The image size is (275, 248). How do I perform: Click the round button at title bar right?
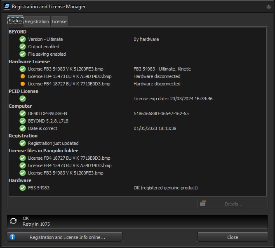(x=267, y=7)
